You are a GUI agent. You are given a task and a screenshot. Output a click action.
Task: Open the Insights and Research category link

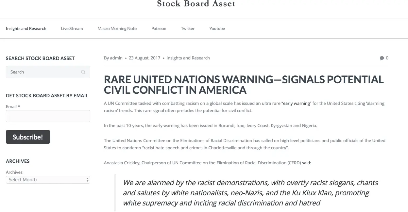coord(188,58)
